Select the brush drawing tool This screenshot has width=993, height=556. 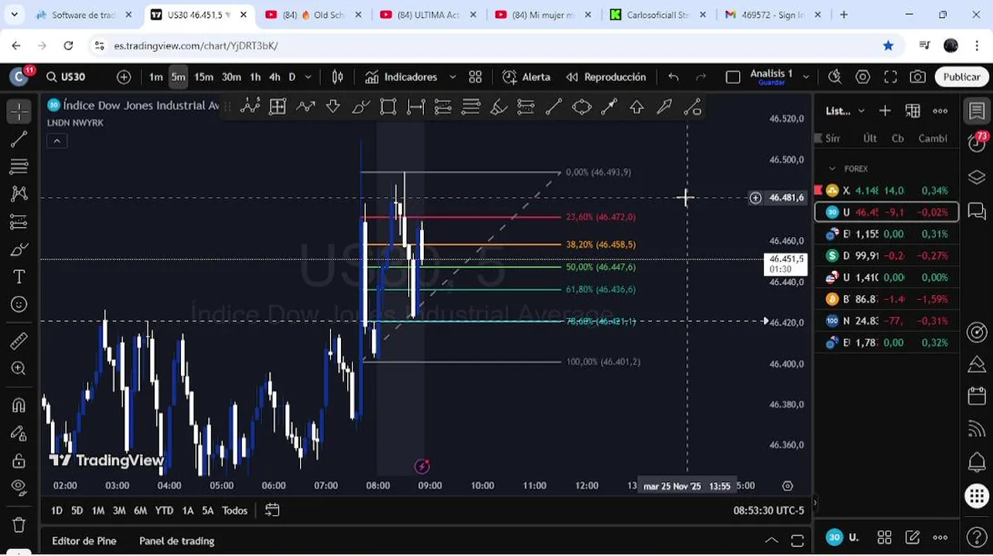(x=19, y=249)
